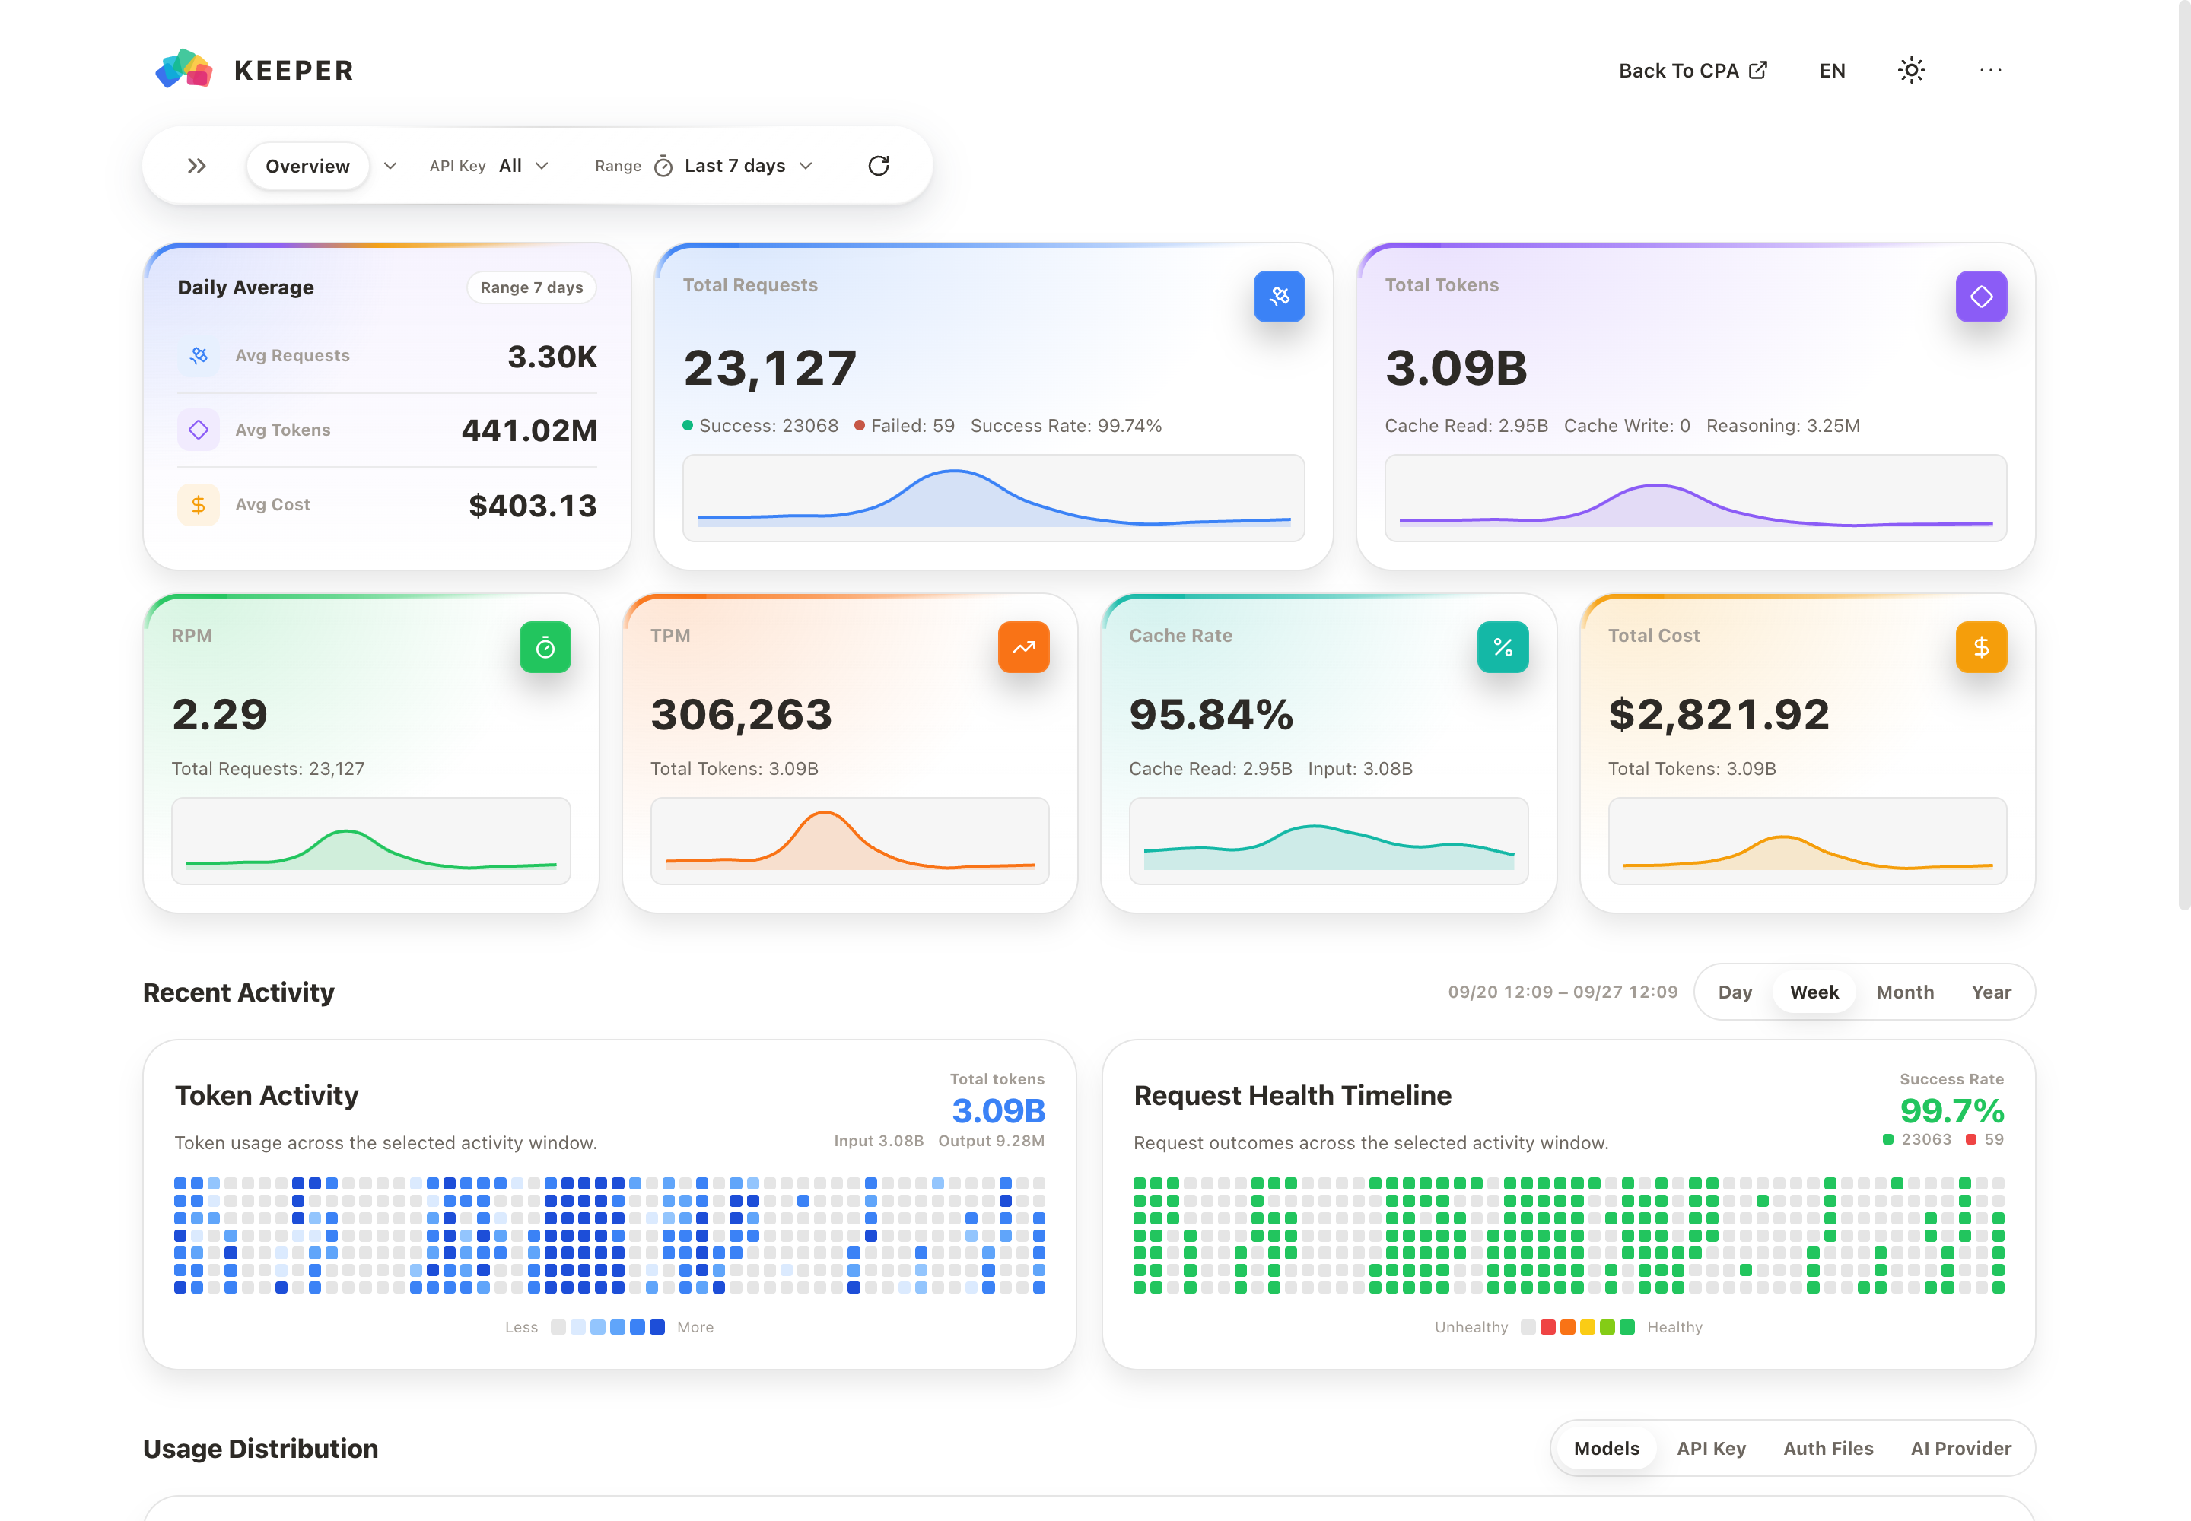The image size is (2191, 1521).
Task: Click the orange TPM trending icon
Action: tap(1023, 647)
